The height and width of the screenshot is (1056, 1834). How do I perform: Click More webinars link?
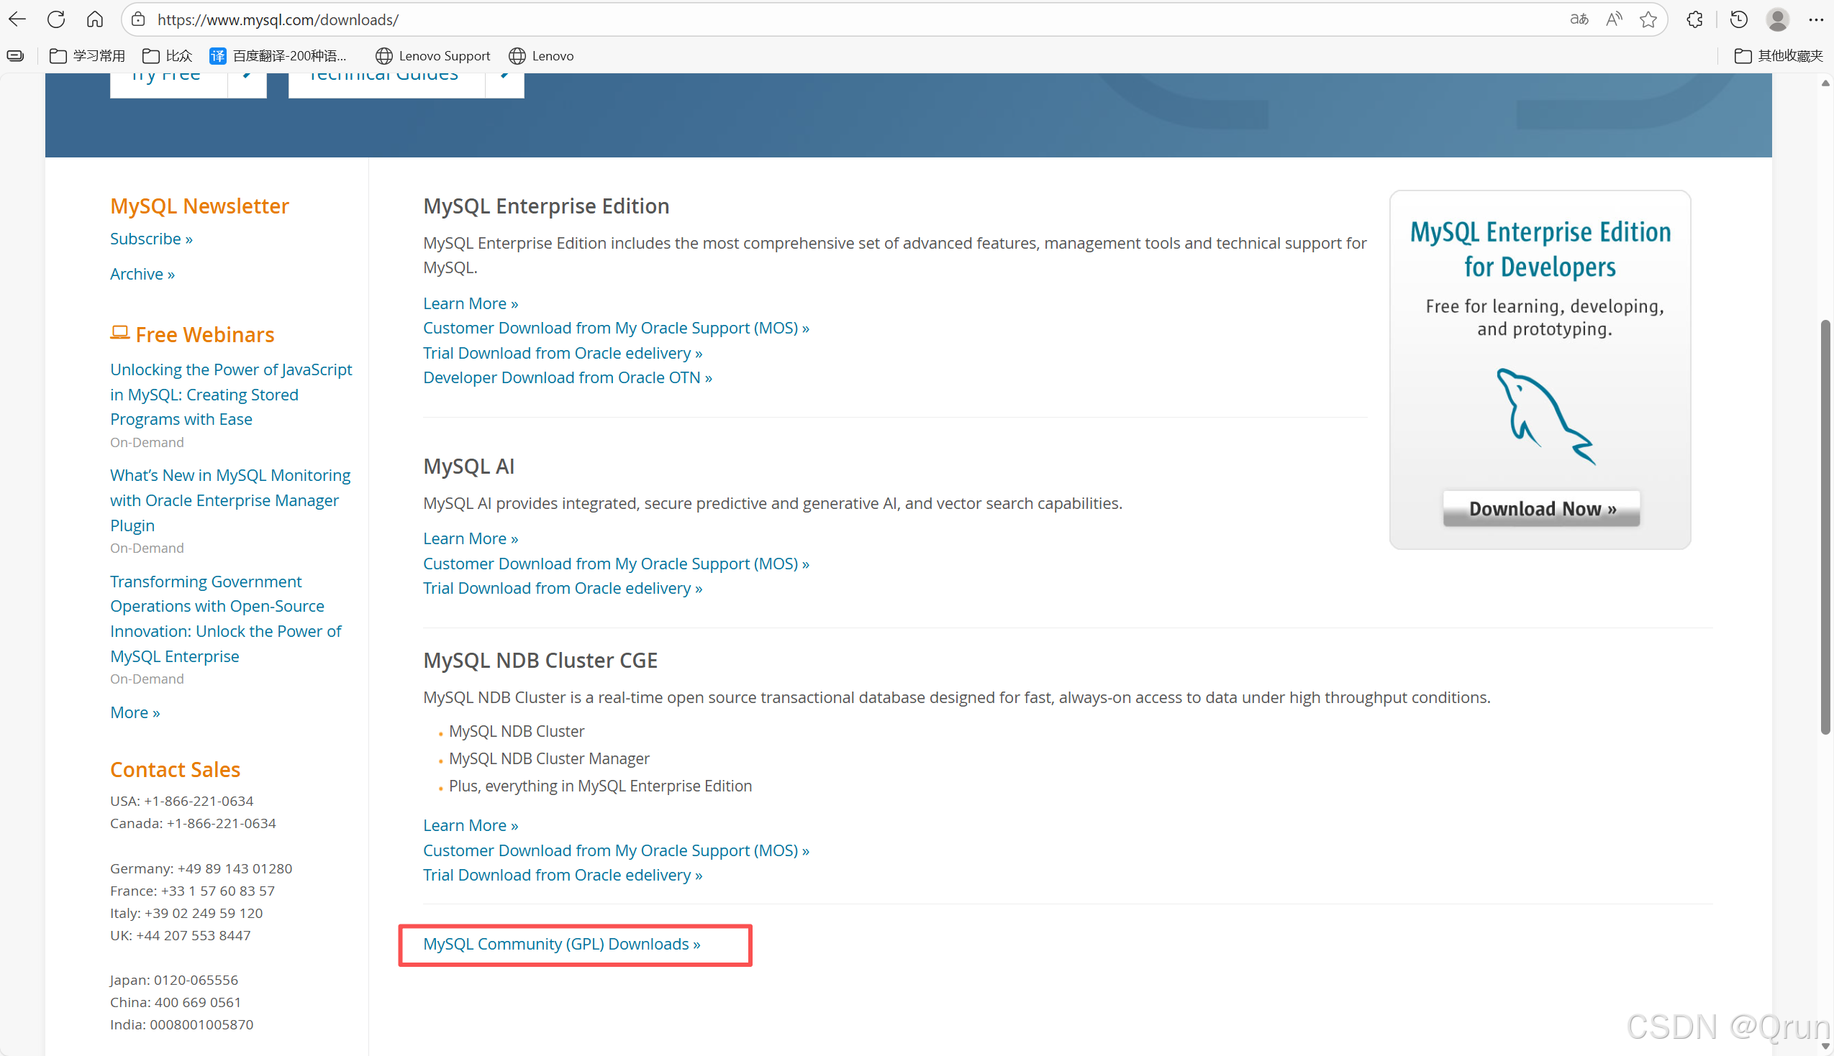click(135, 712)
